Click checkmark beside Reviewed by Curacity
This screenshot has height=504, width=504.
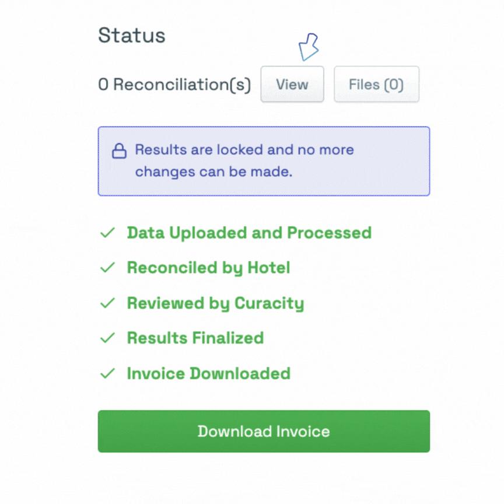[x=108, y=303]
